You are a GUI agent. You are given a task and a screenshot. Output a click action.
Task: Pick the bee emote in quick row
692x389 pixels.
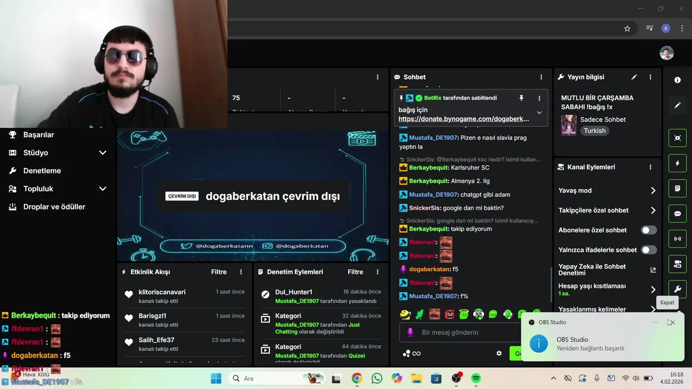tap(405, 314)
